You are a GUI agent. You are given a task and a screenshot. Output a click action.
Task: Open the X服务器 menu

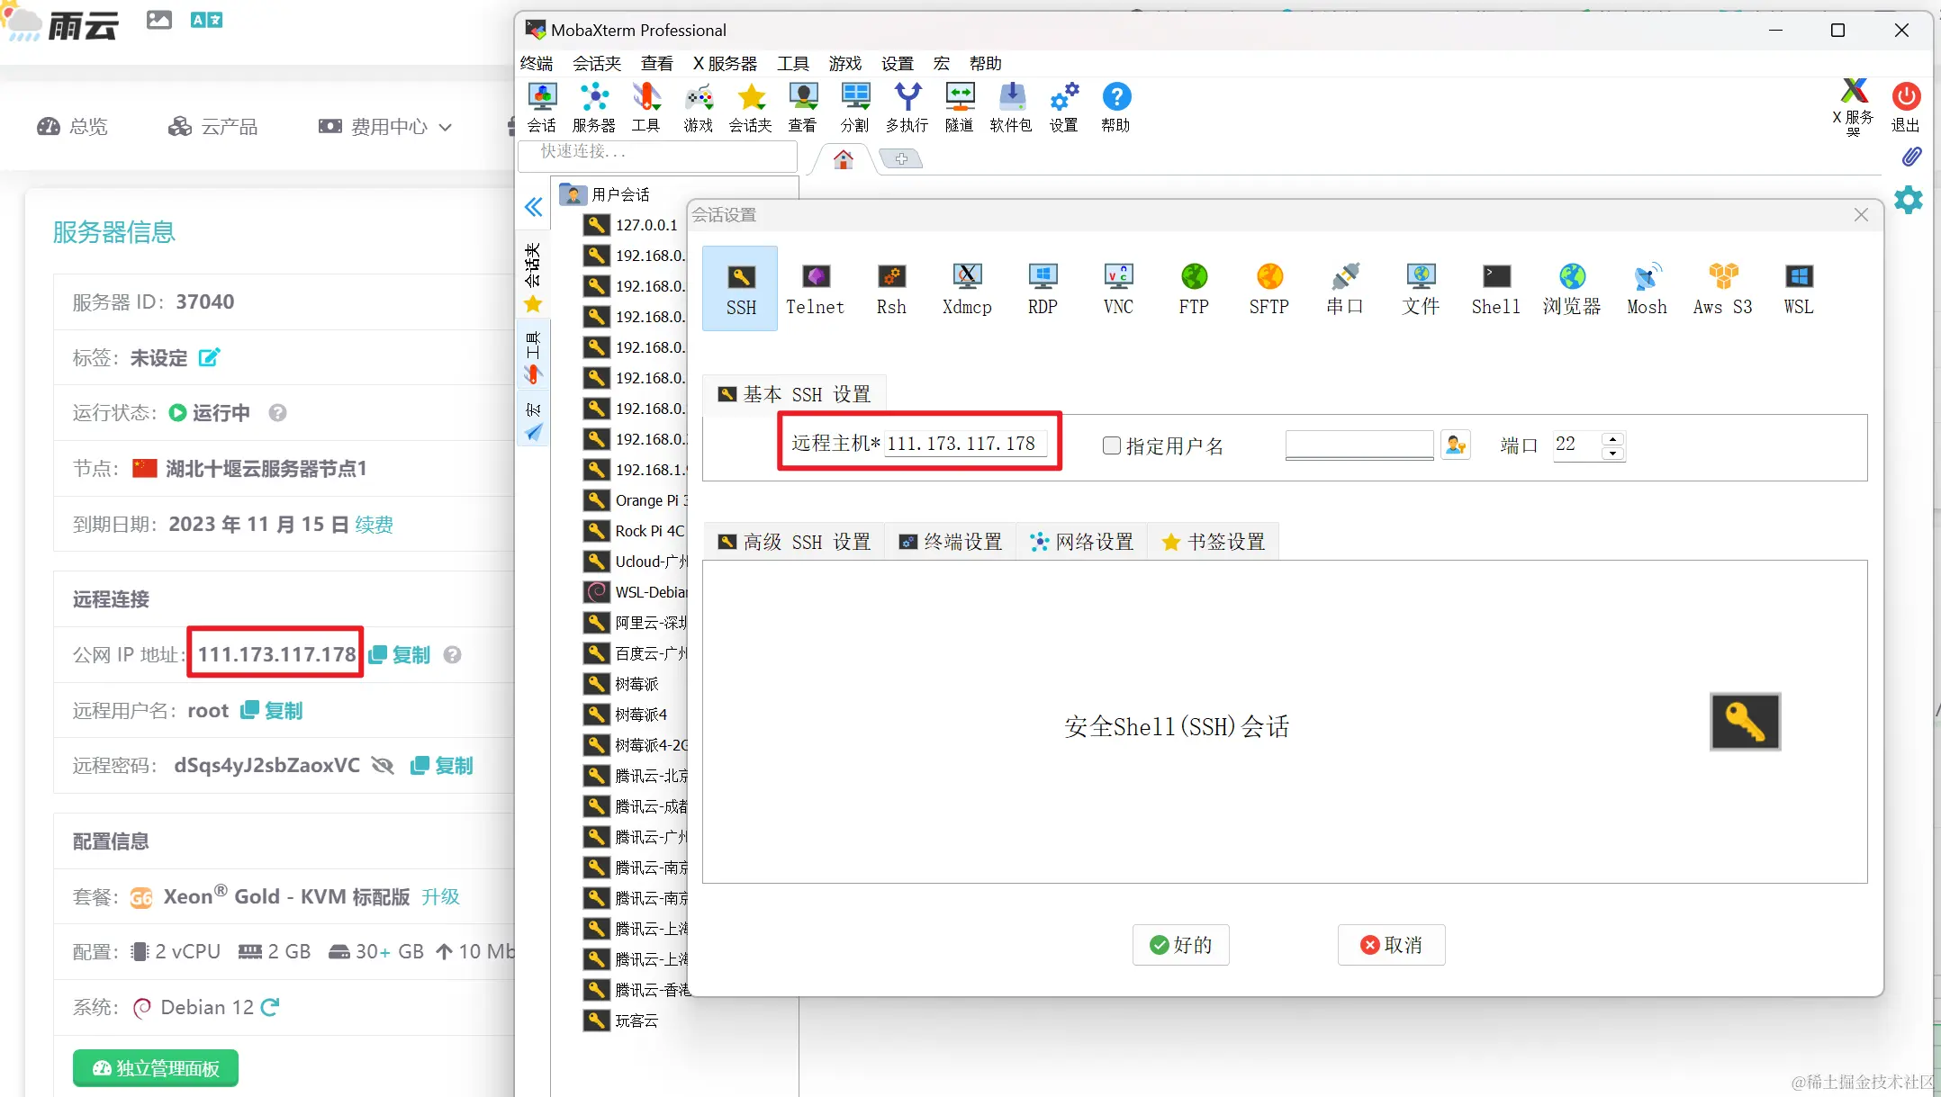click(725, 63)
